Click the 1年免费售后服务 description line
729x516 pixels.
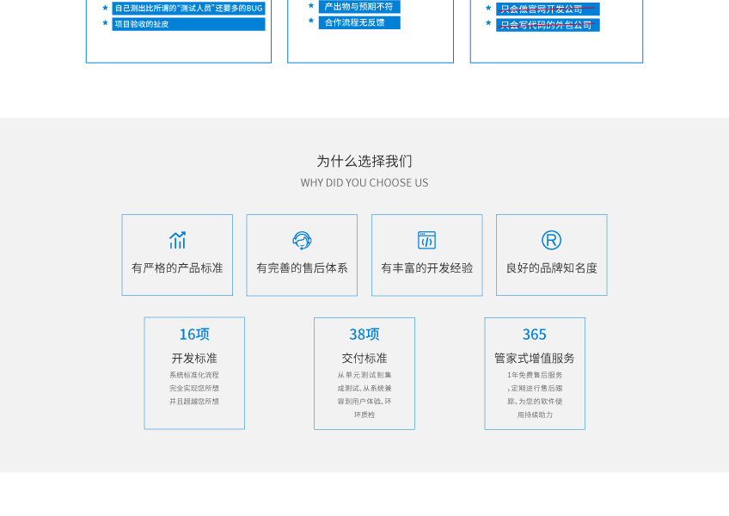(x=535, y=375)
